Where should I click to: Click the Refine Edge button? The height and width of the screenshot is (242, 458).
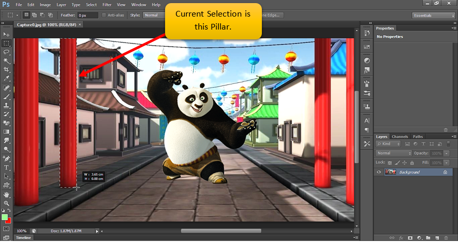[x=272, y=15]
